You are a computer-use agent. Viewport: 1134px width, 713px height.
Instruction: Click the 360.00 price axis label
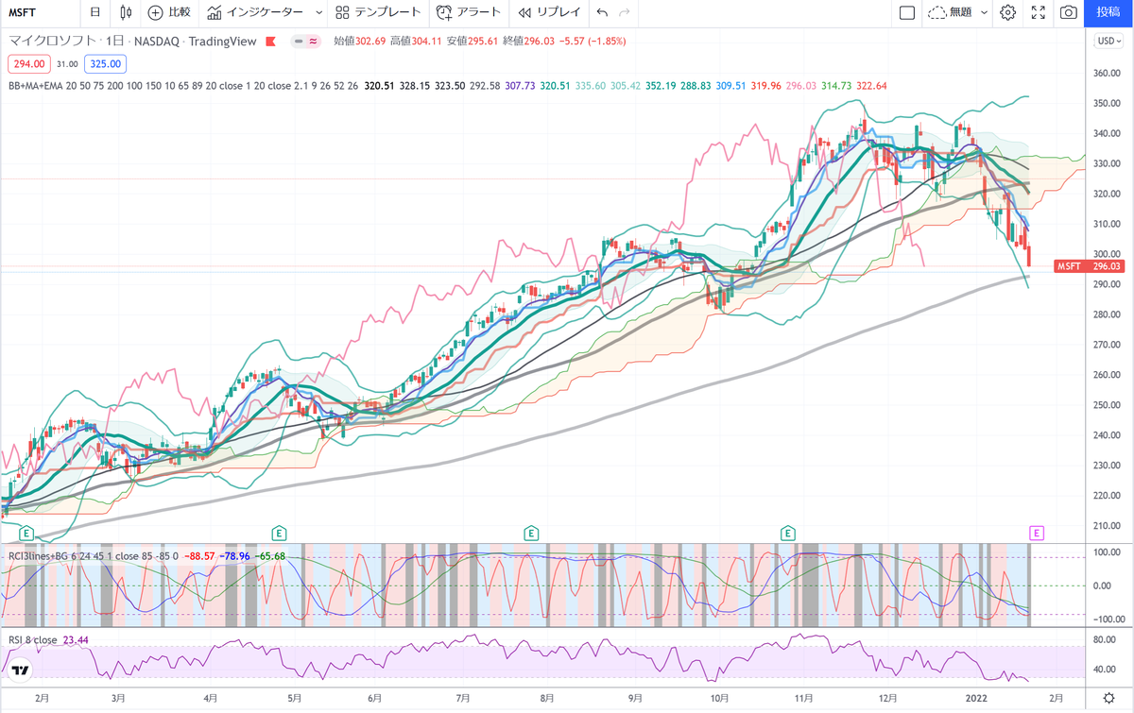click(1107, 73)
